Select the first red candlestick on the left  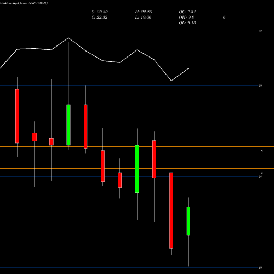(17, 116)
